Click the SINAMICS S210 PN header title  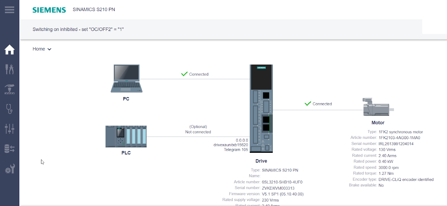[x=94, y=9]
